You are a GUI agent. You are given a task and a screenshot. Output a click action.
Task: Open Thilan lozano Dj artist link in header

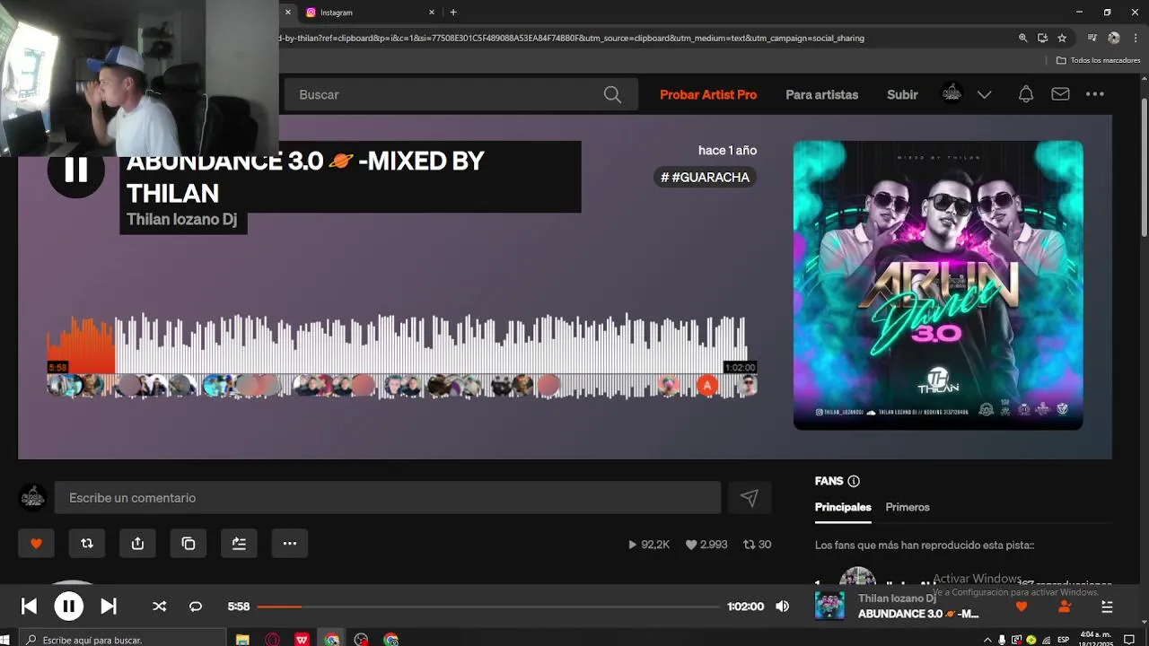tap(182, 220)
